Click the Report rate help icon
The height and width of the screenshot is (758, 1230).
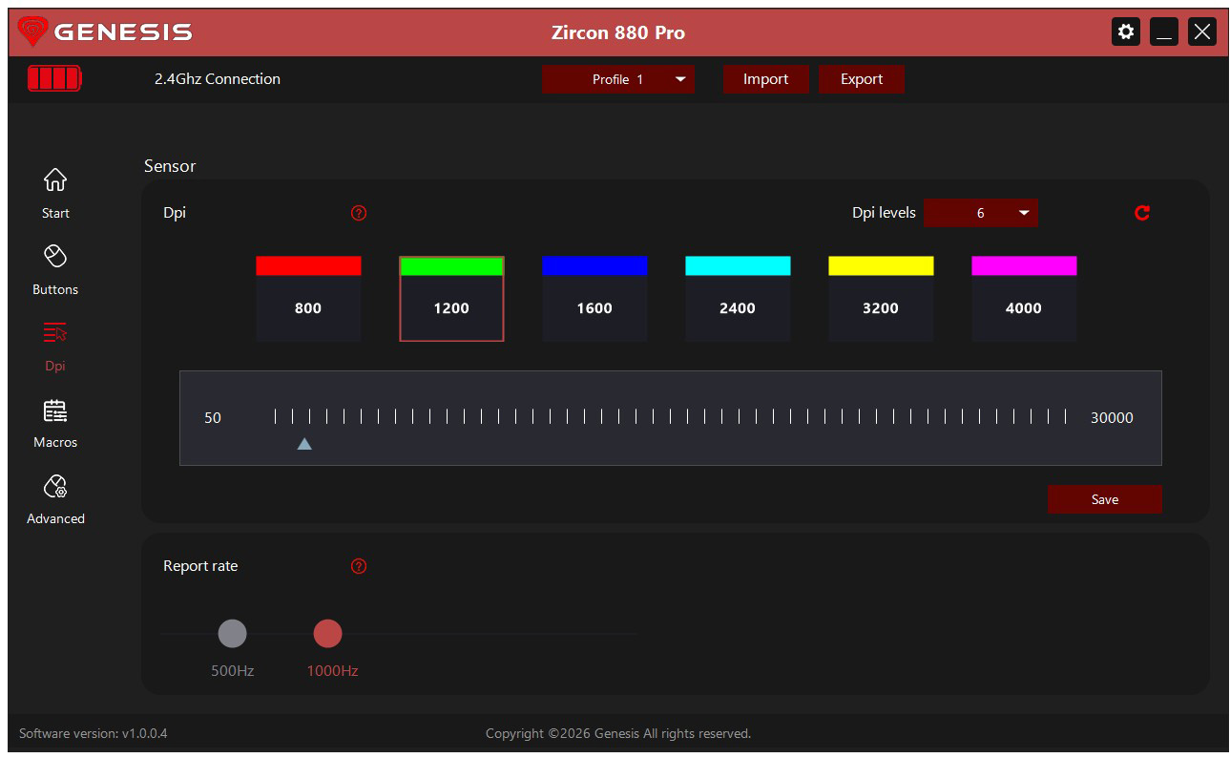359,566
